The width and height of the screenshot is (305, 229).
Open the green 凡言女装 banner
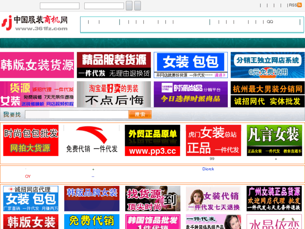pyautogui.click(x=274, y=140)
